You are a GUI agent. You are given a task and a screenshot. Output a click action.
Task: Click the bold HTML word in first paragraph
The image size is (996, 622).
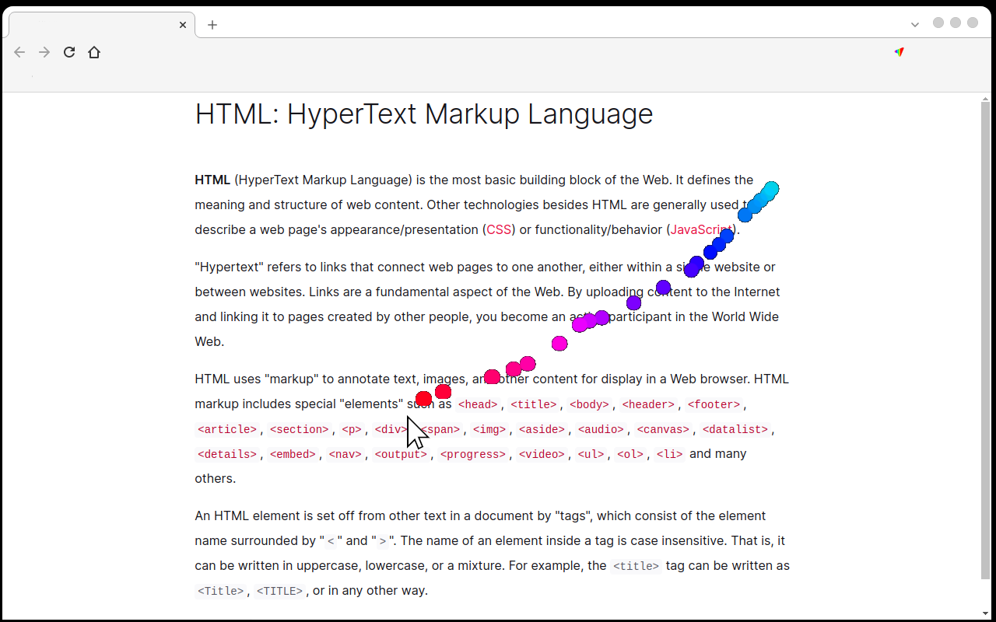212,180
